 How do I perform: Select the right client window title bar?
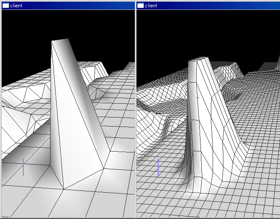[208, 6]
